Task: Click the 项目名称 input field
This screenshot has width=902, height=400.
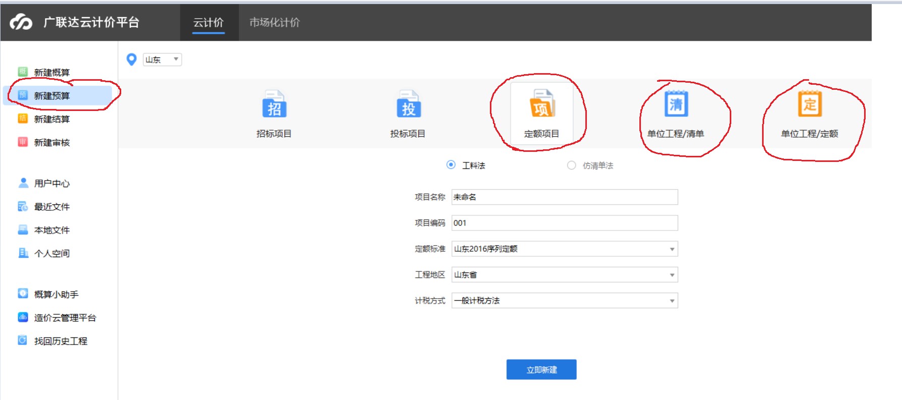Action: click(x=565, y=197)
